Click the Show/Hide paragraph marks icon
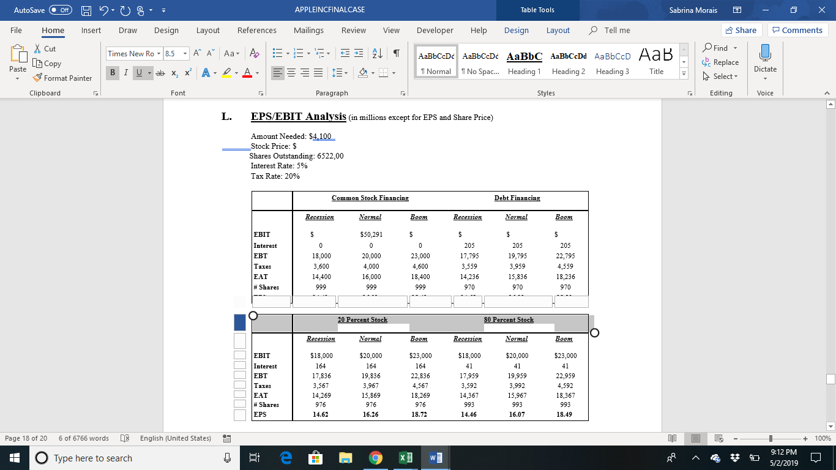Image resolution: width=836 pixels, height=470 pixels. click(397, 53)
